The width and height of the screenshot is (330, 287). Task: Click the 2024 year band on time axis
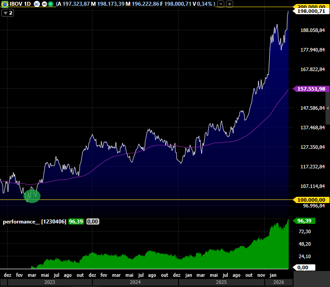135,282
